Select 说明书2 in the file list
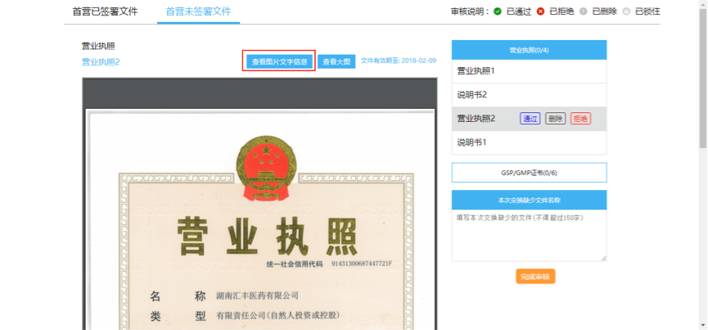Screen dimensions: 708x330 (x=530, y=95)
